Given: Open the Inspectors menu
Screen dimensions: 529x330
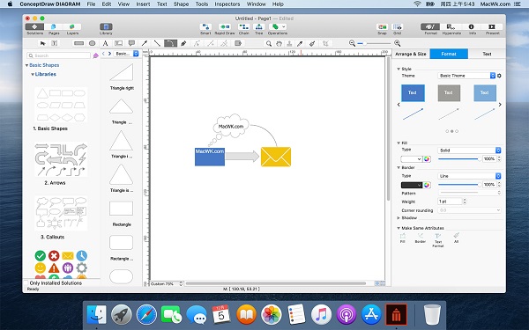Looking at the screenshot, I should pyautogui.click(x=227, y=4).
